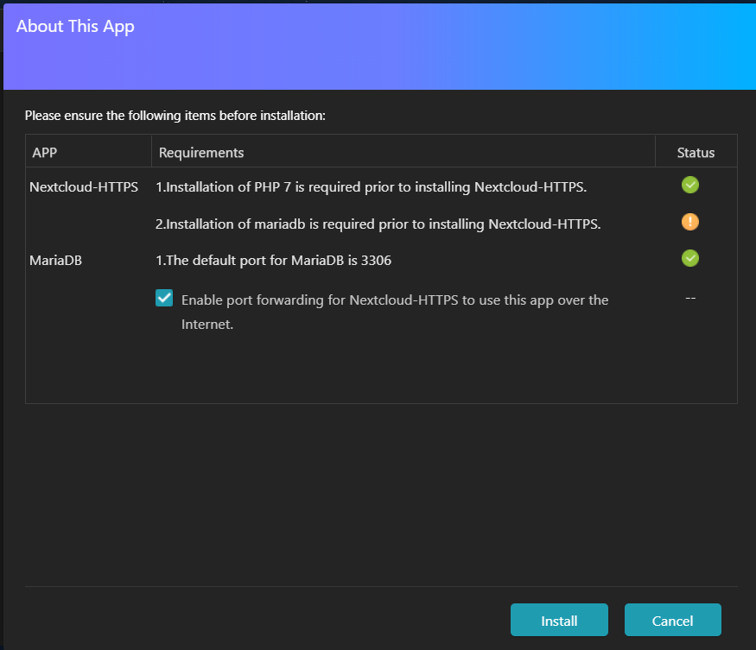756x650 pixels.
Task: Click the empty area of requirements table
Action: (381, 369)
